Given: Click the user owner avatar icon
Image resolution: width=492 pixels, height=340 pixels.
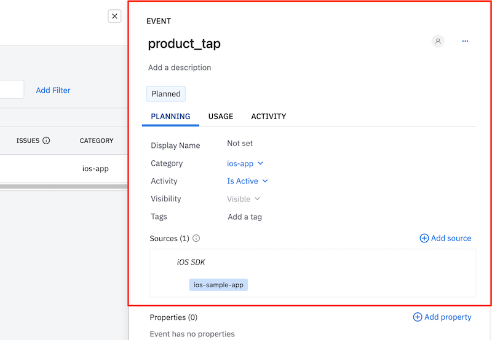Looking at the screenshot, I should point(438,41).
